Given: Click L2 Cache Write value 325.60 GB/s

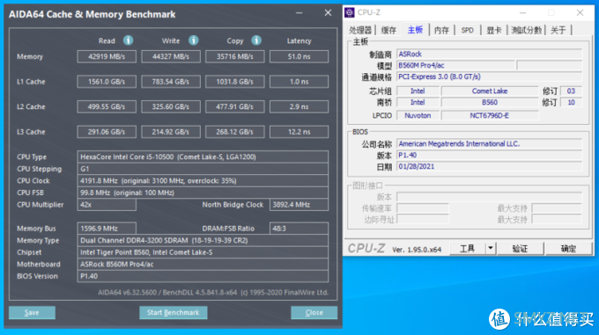Looking at the screenshot, I should 171,106.
